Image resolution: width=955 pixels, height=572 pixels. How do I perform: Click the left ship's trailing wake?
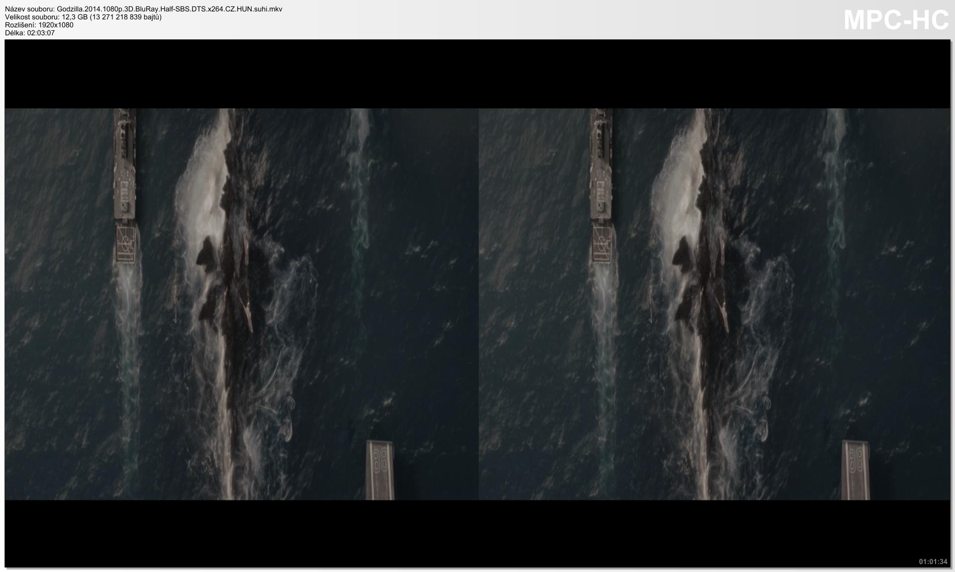[x=127, y=318]
